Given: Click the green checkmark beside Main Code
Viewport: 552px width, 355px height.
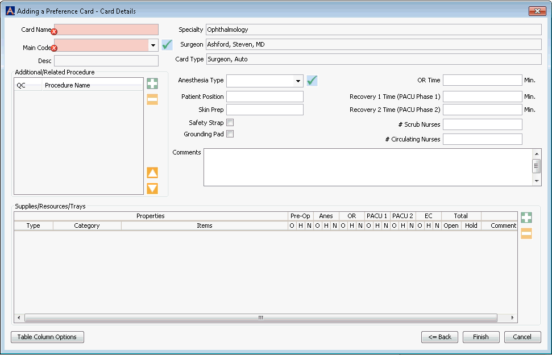Looking at the screenshot, I should pyautogui.click(x=167, y=44).
